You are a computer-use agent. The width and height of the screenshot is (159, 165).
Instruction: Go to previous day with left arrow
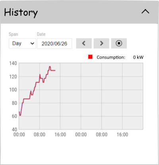[x=84, y=43]
